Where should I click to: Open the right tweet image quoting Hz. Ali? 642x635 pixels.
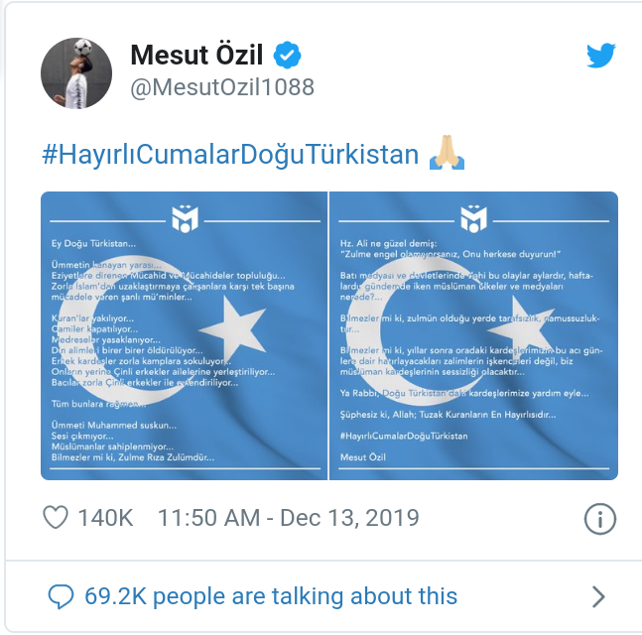coord(473,337)
